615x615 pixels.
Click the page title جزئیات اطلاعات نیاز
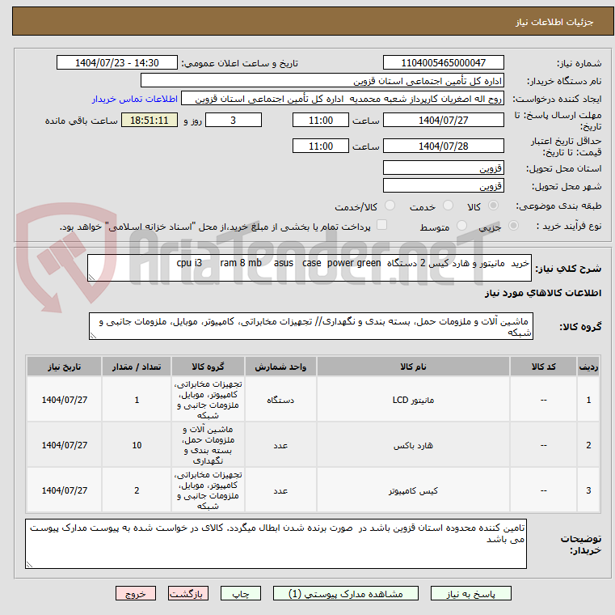554,22
